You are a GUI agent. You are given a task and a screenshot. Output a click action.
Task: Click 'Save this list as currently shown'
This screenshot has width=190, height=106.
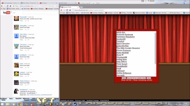(x=136, y=78)
